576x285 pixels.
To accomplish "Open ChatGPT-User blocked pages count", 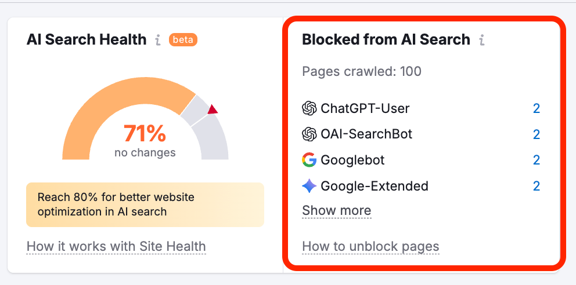I will coord(537,108).
